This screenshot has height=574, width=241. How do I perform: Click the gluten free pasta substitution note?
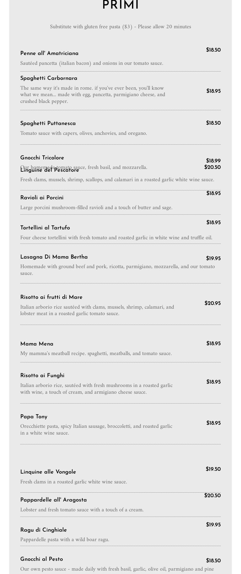tap(120, 27)
